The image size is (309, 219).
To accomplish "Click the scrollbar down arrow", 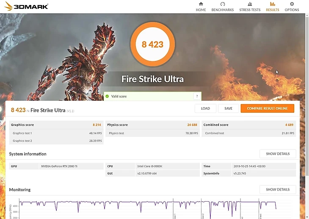I will click(306, 216).
